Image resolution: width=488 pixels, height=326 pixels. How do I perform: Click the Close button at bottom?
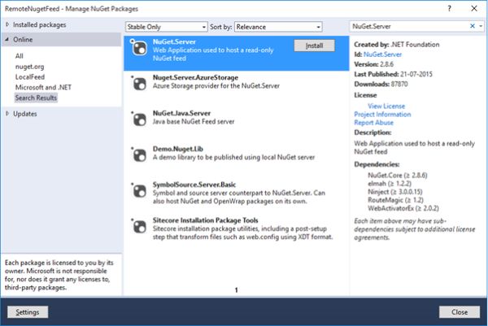(460, 312)
